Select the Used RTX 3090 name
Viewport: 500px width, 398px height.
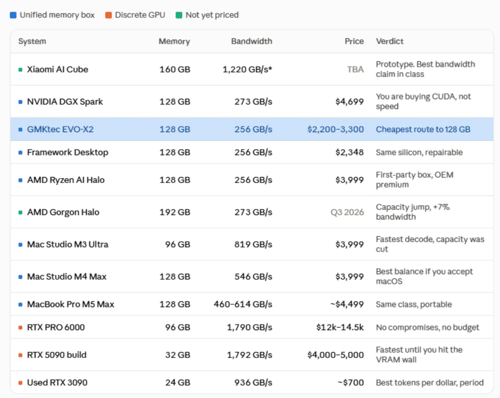pyautogui.click(x=57, y=383)
